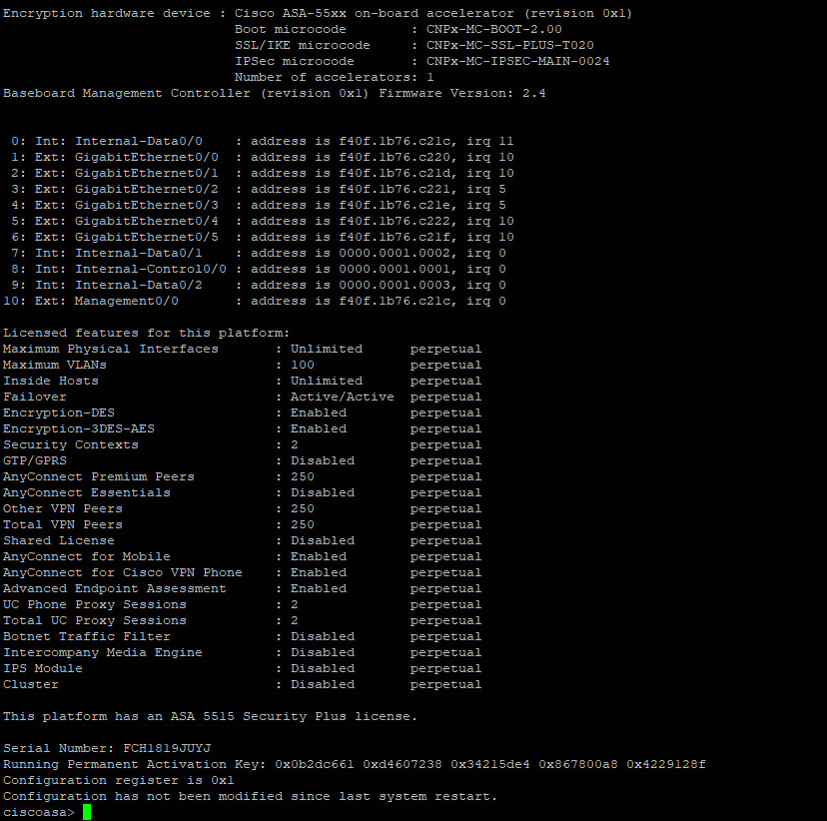Click 'Management0/0' interface name

127,301
